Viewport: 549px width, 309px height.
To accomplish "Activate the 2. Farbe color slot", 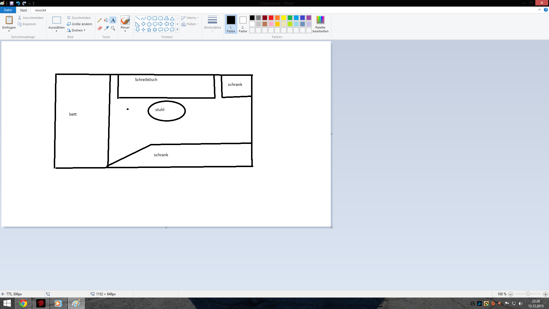I will (x=243, y=24).
